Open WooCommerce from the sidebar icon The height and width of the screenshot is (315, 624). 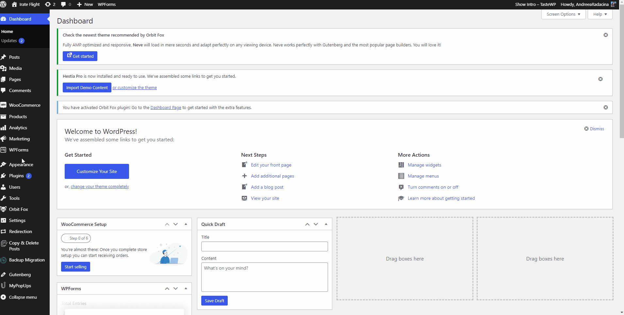tap(4, 105)
